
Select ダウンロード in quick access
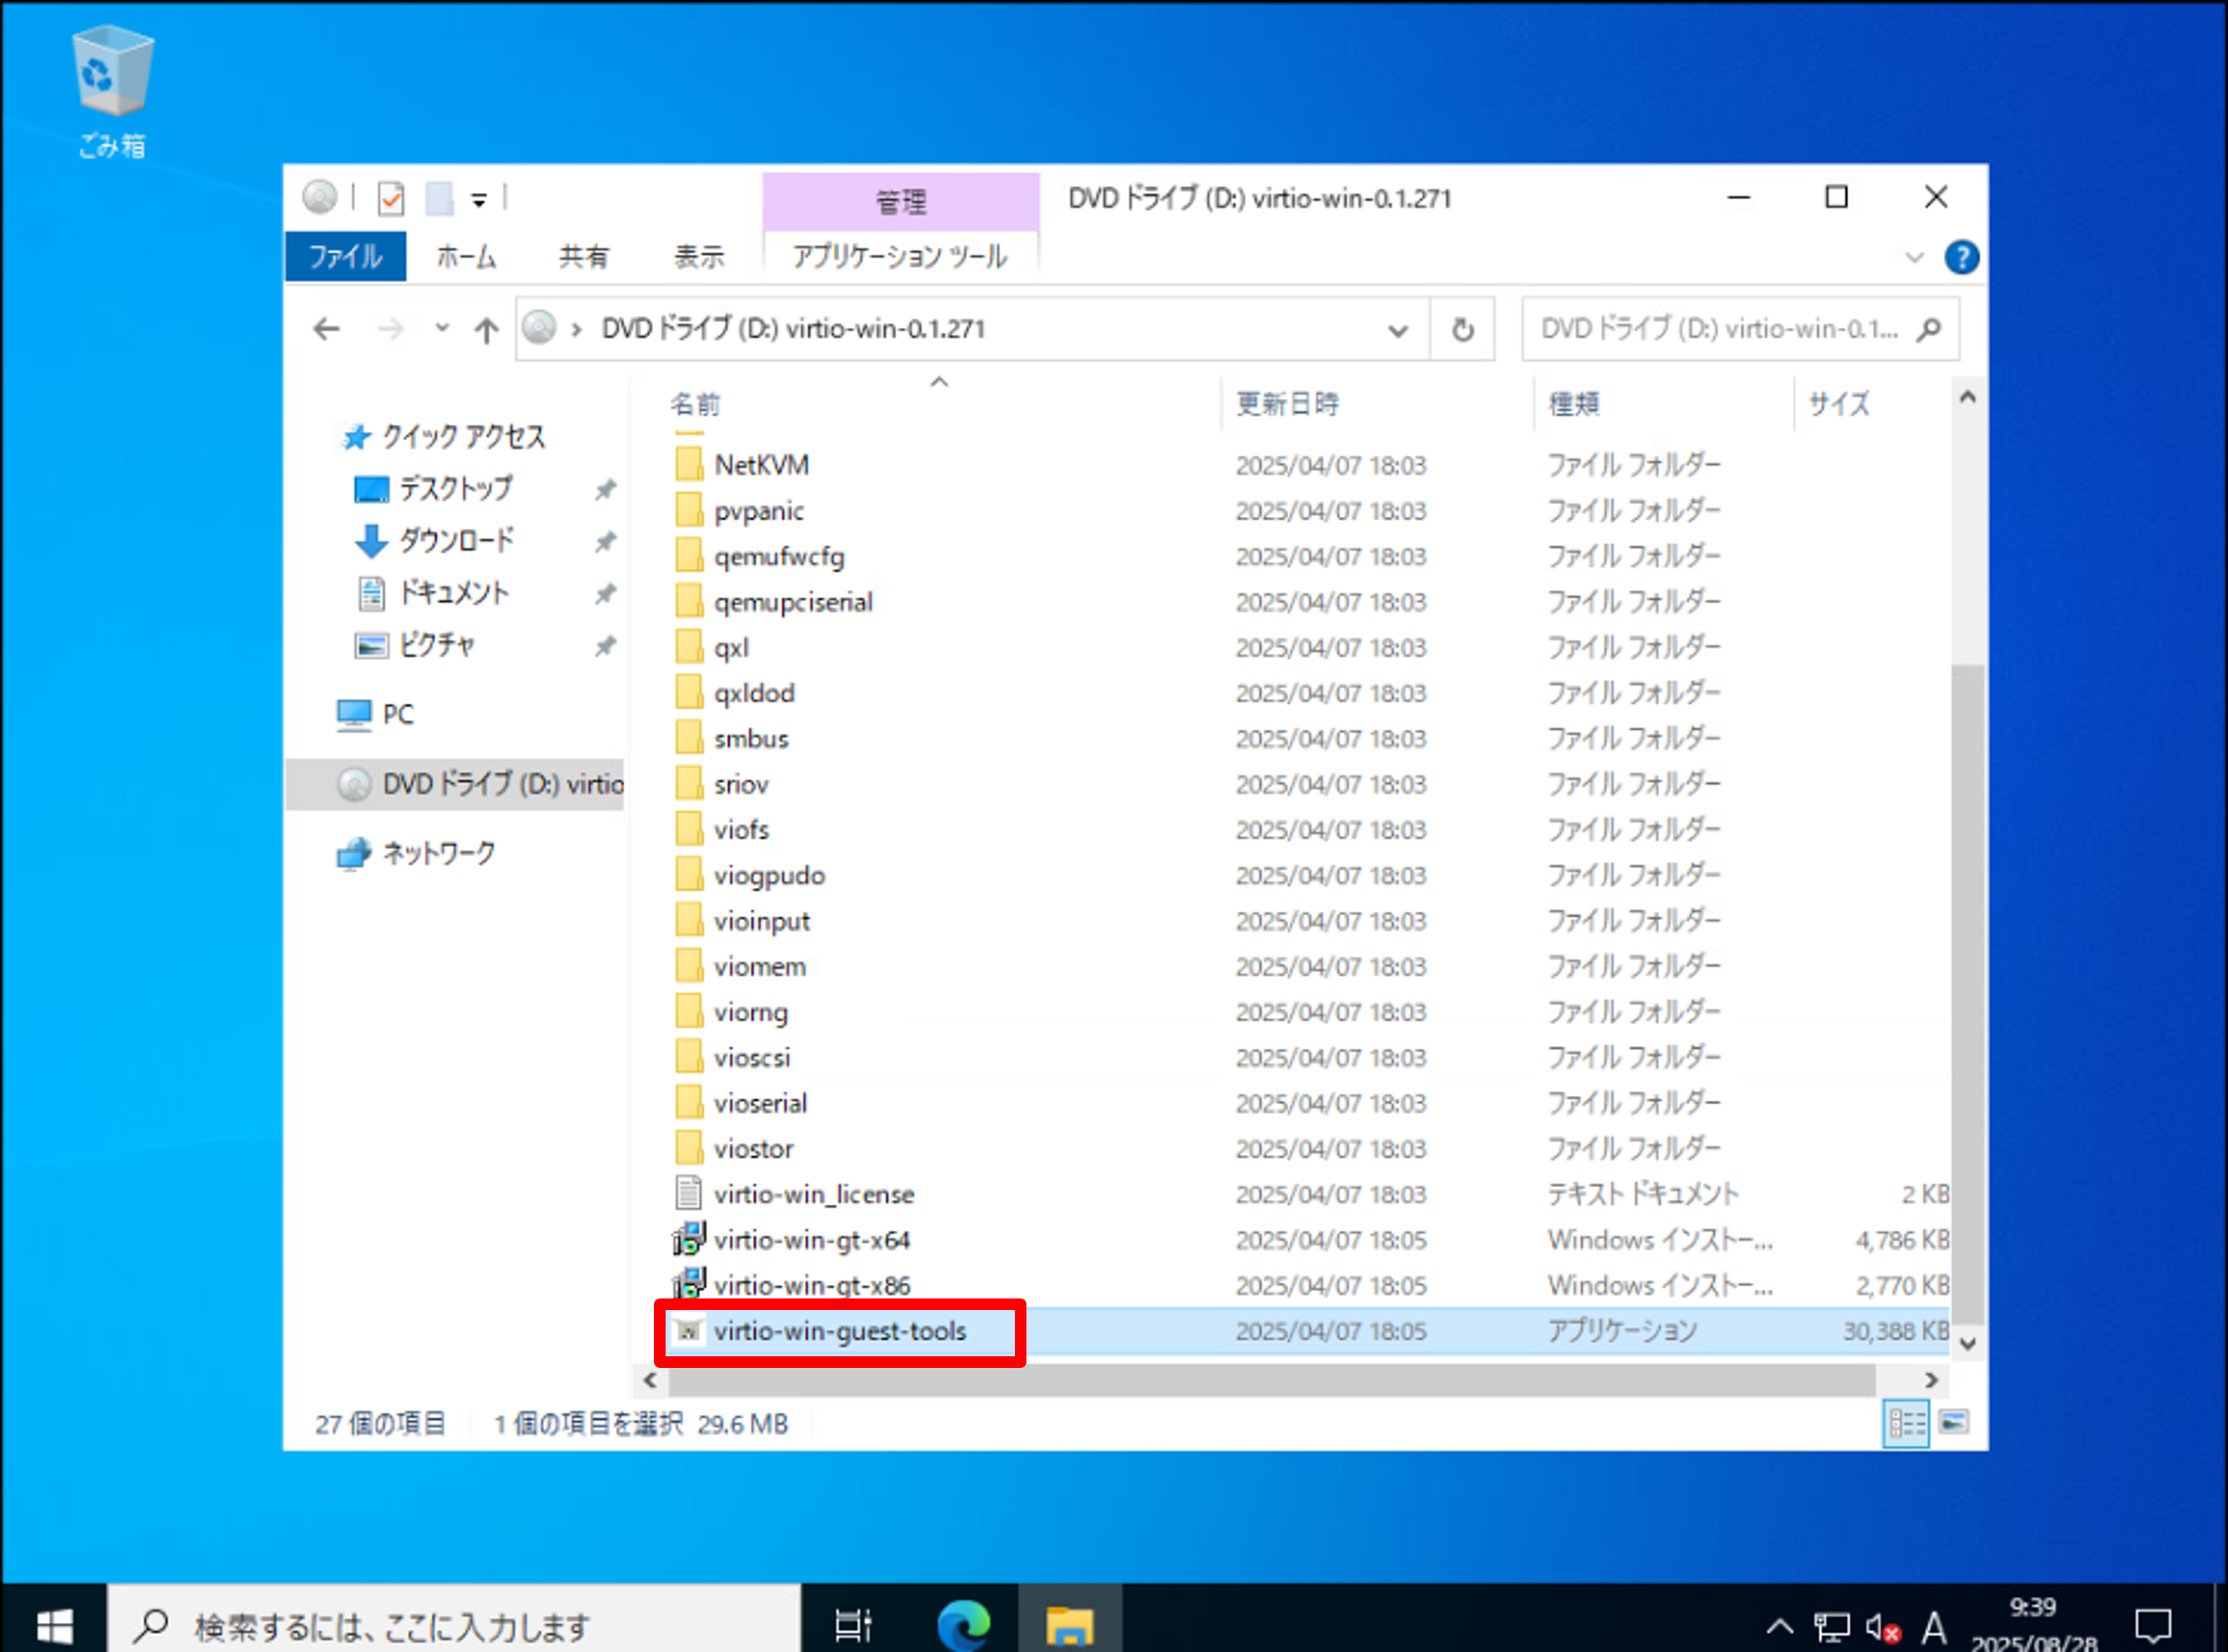[x=456, y=541]
